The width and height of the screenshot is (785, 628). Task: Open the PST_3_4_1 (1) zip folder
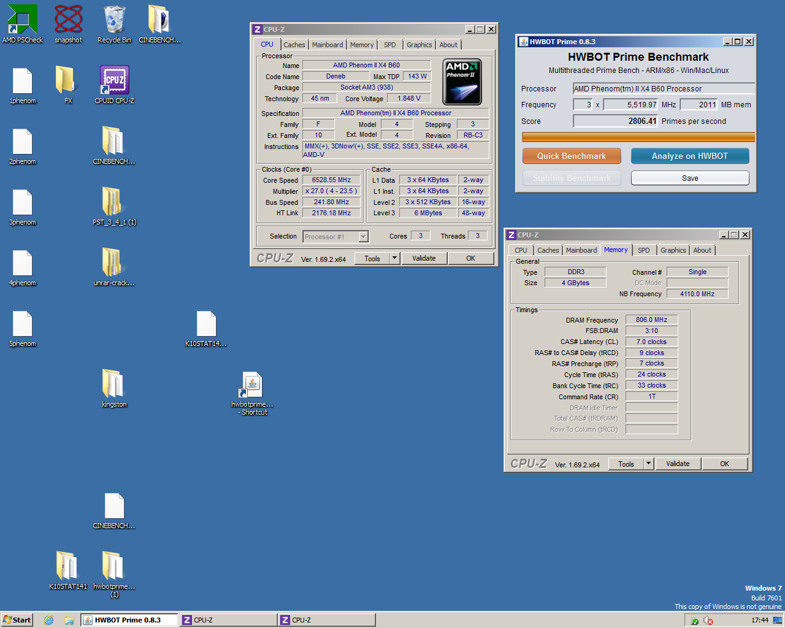(114, 207)
